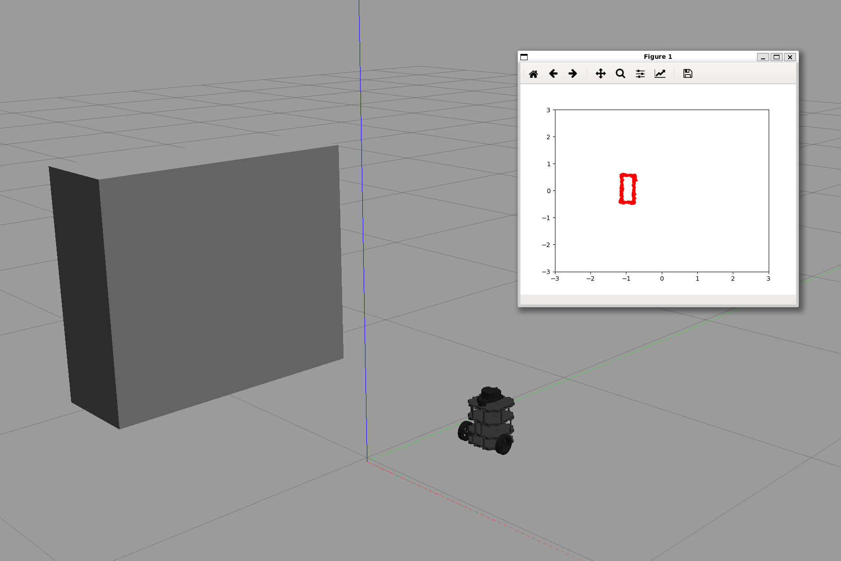This screenshot has width=841, height=561.
Task: Open the configure subplots sliders dialog
Action: point(640,74)
